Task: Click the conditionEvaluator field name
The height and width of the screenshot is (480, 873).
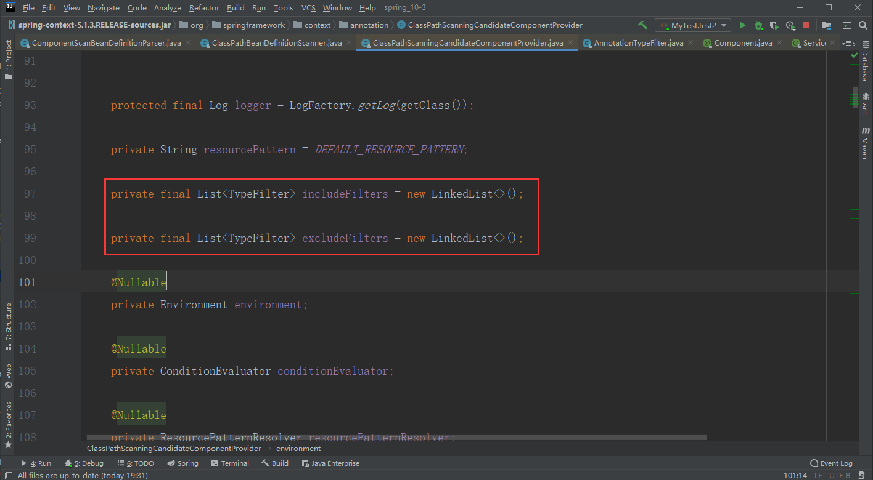Action: pyautogui.click(x=333, y=371)
